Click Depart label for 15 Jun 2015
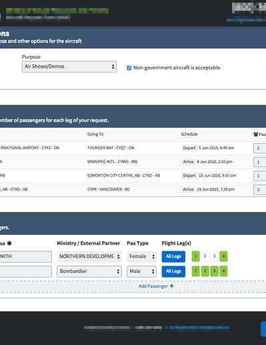This screenshot has height=345, width=266. coord(189,176)
